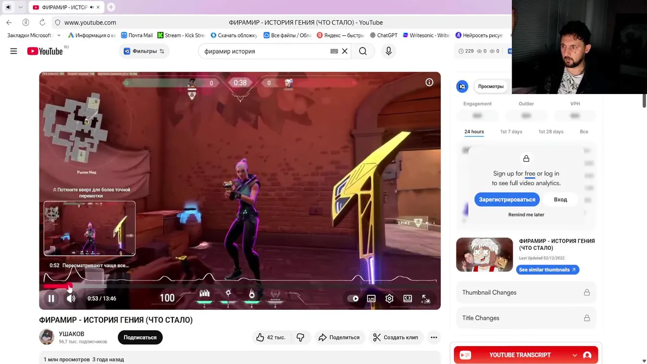
Task: Exit full-size player view with arrows icon
Action: (426, 299)
